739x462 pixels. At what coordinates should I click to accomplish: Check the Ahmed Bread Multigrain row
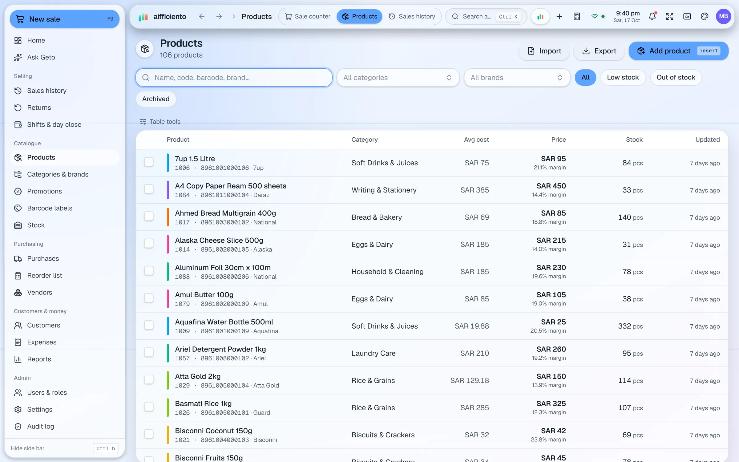point(149,216)
